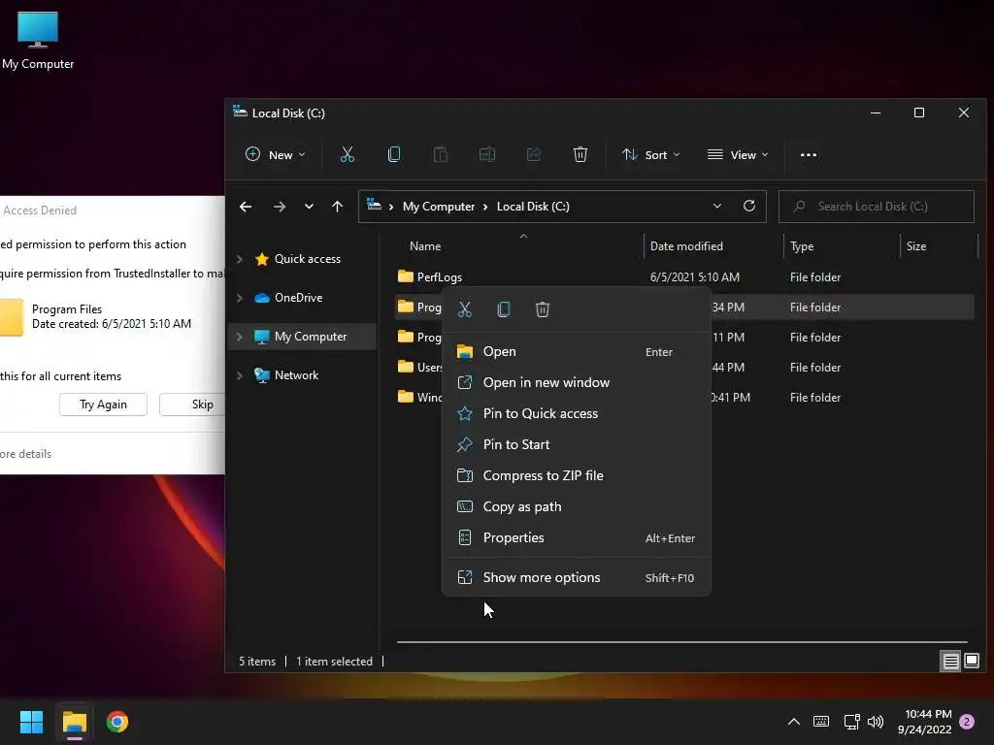Image resolution: width=994 pixels, height=745 pixels.
Task: Choose Open in new window
Action: [576, 382]
